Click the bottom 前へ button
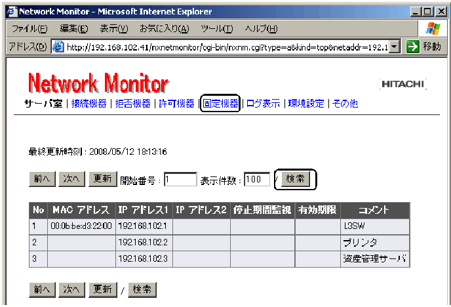 pyautogui.click(x=42, y=290)
